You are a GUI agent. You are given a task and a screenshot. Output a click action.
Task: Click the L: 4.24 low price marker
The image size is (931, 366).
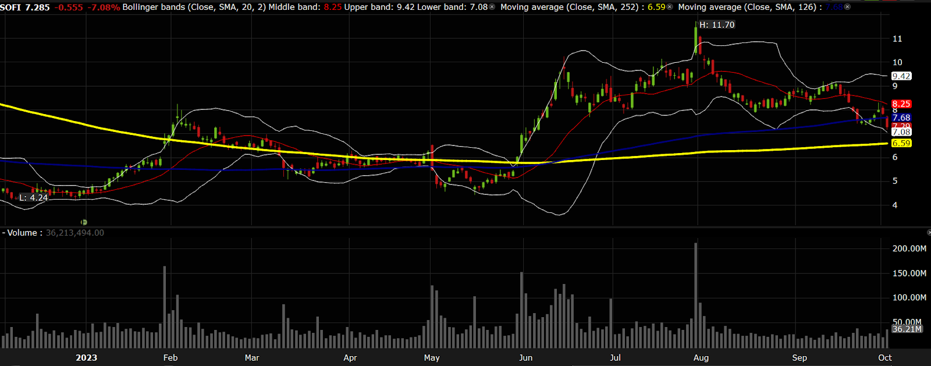[x=33, y=198]
